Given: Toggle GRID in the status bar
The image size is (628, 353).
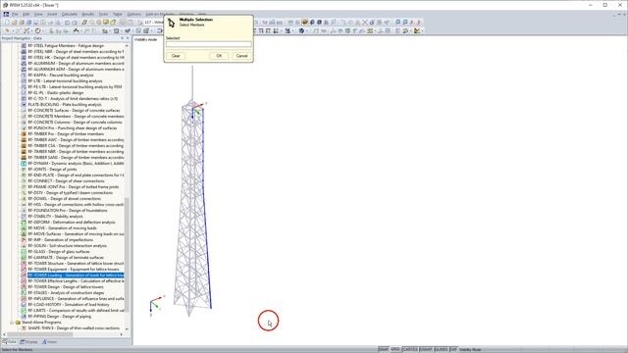Looking at the screenshot, I should tap(395, 349).
